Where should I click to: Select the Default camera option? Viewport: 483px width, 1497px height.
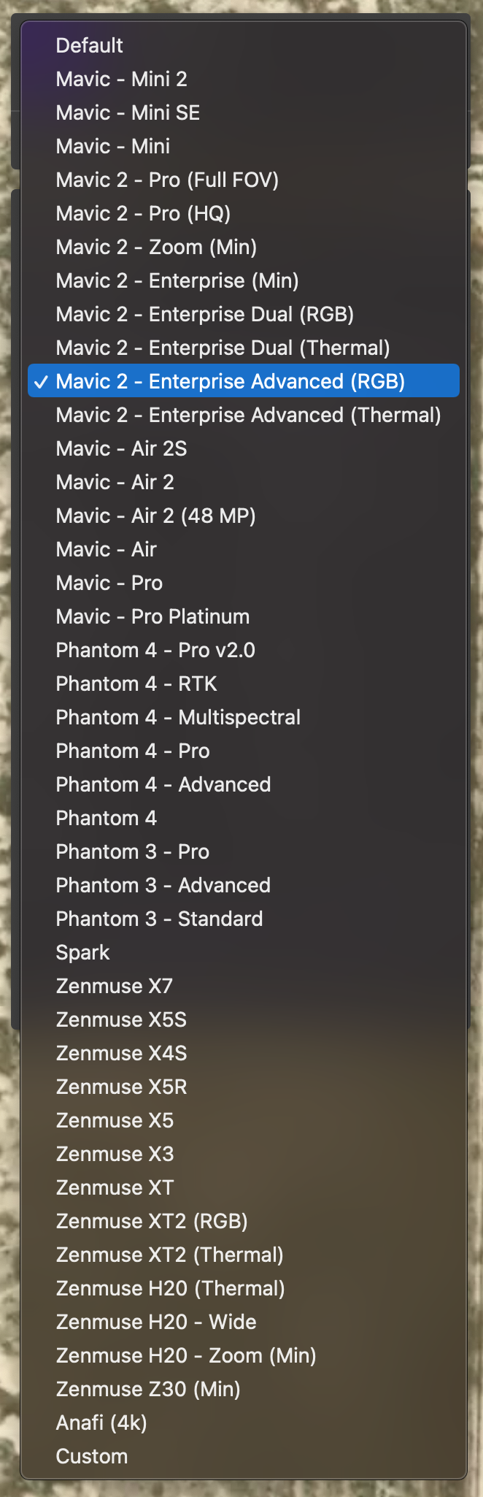pyautogui.click(x=244, y=45)
